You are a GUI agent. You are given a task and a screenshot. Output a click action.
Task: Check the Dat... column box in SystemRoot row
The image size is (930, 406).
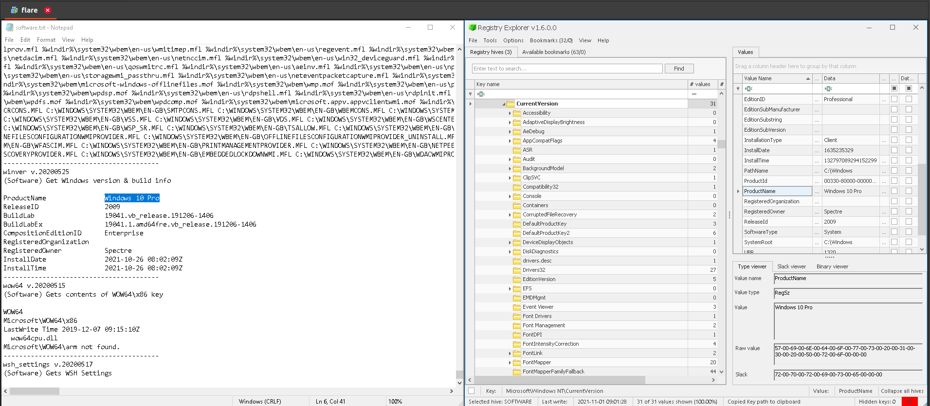(909, 242)
